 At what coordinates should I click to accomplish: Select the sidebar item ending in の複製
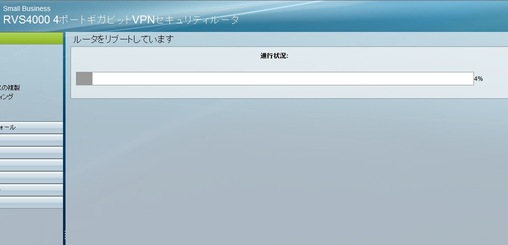coord(10,88)
